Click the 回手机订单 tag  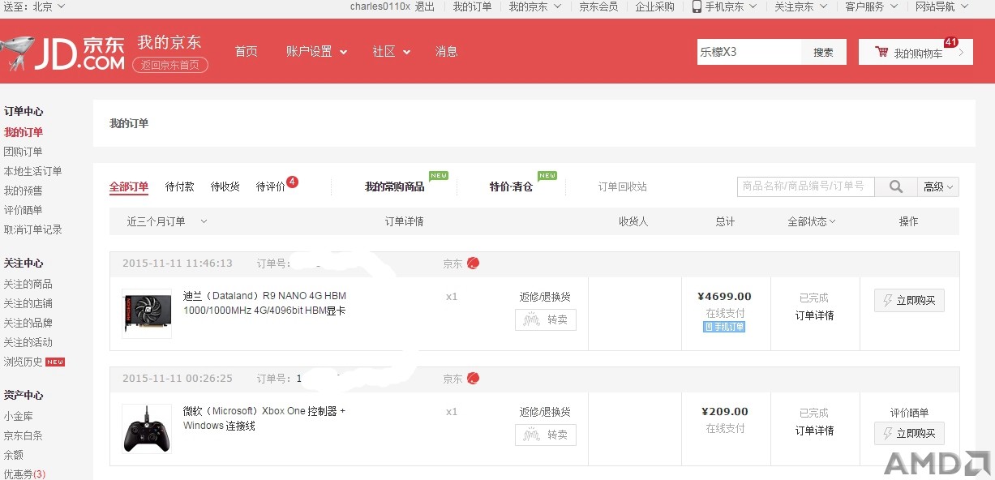[724, 327]
